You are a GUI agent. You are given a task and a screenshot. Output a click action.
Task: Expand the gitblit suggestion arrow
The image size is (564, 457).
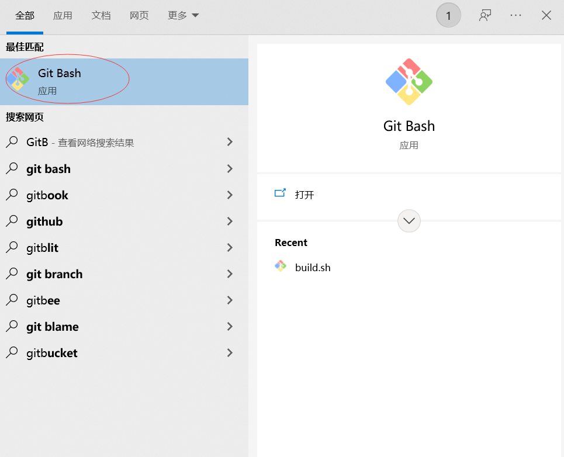click(230, 247)
